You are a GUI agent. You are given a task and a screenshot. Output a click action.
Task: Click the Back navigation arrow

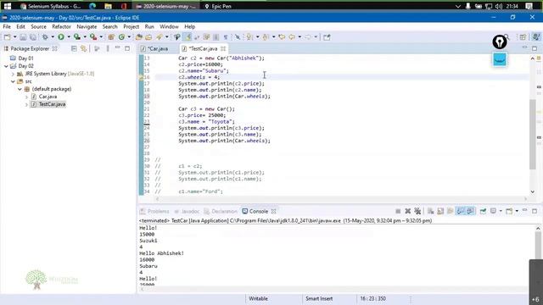(292, 37)
